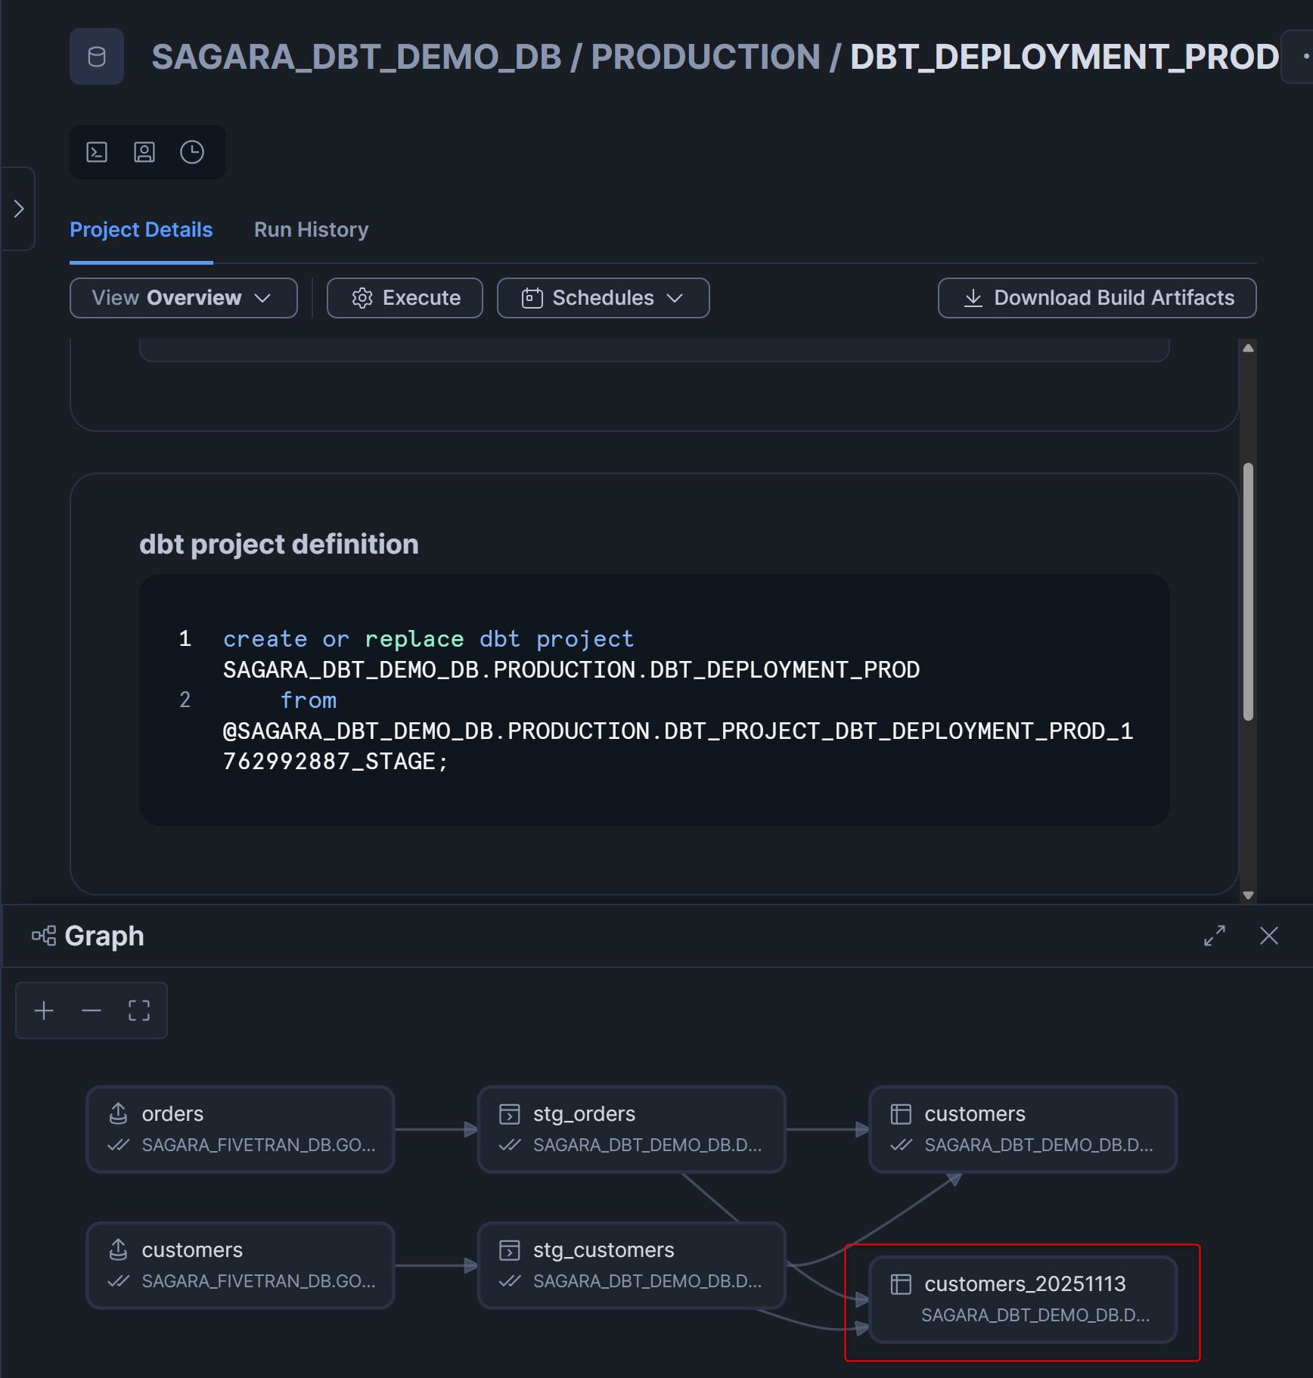Close the Graph panel
1313x1378 pixels.
coord(1269,936)
